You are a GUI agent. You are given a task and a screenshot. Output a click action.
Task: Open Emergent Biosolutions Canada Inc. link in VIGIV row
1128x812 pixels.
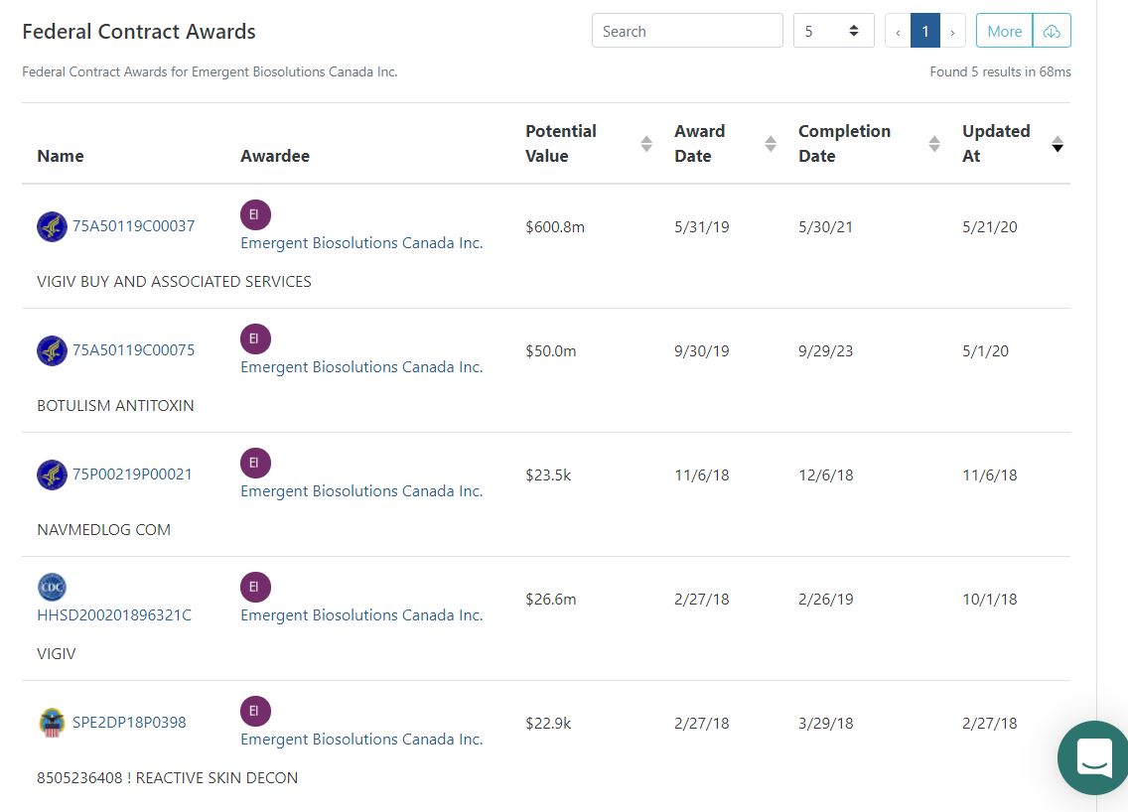point(361,615)
